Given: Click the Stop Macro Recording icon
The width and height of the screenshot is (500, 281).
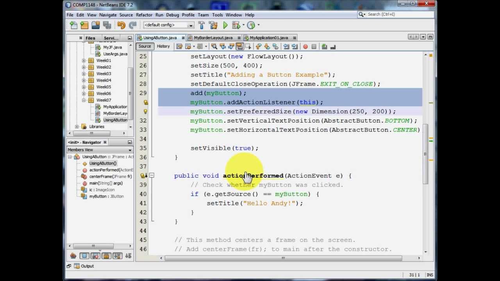Looking at the screenshot, I should pyautogui.click(x=314, y=47).
